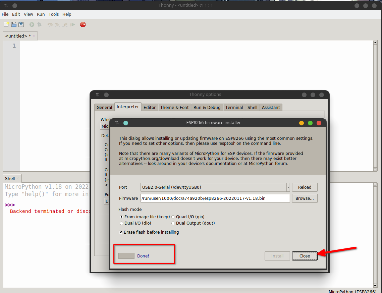382x293 pixels.
Task: Open the Help menu
Action: coord(67,14)
